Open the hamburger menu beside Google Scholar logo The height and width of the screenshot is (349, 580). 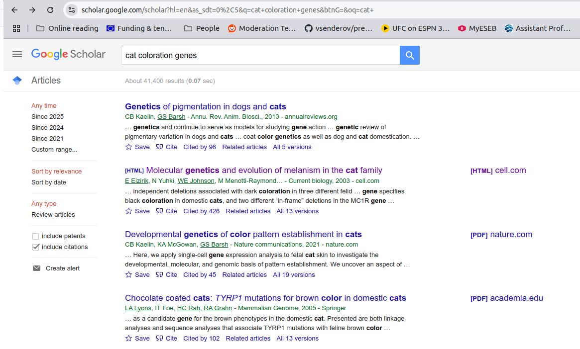point(17,54)
